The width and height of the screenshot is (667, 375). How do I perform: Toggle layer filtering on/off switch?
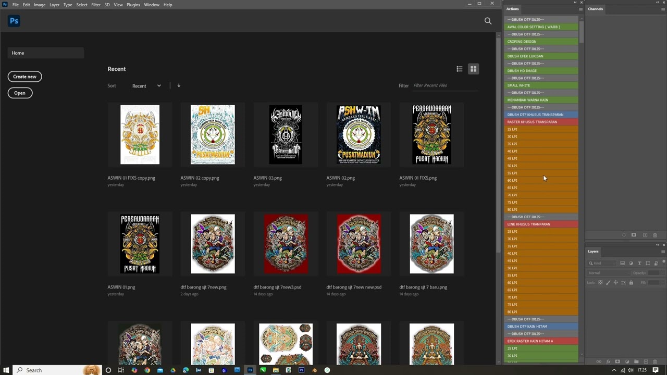(x=664, y=262)
